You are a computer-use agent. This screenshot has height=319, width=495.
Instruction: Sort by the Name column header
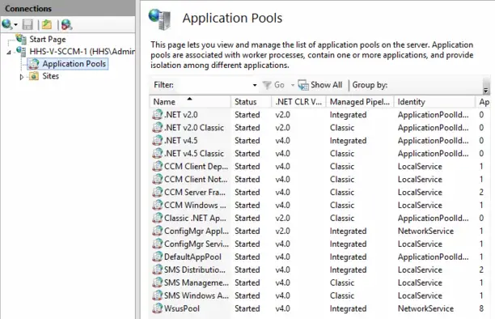coord(190,102)
